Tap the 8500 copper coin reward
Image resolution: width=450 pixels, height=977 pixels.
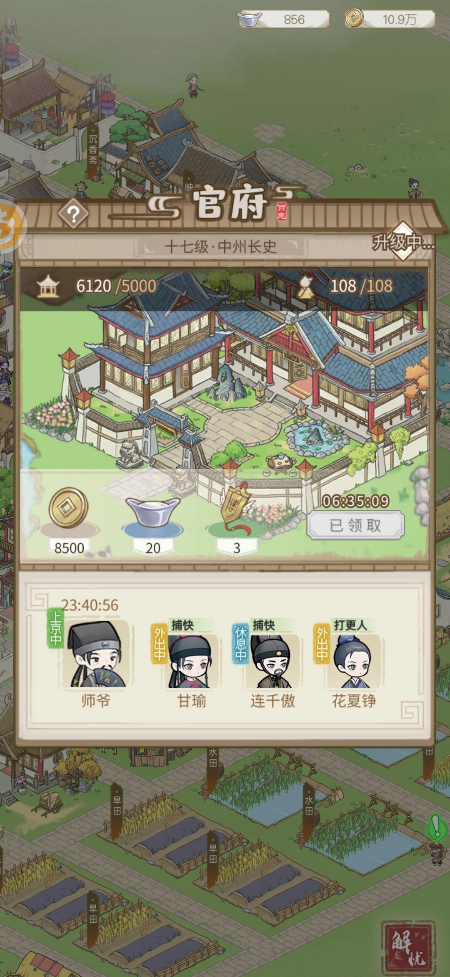[x=69, y=521]
